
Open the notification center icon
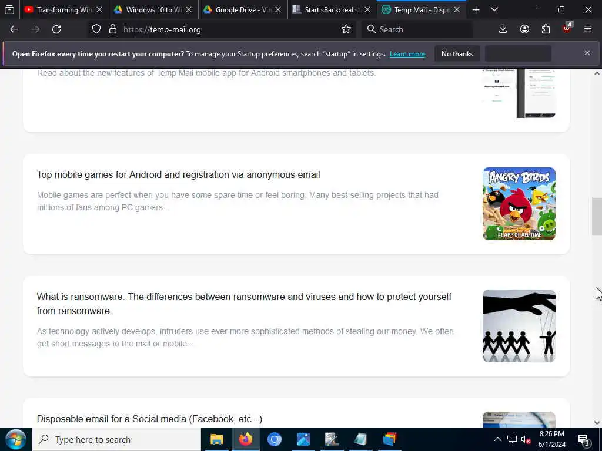(584, 439)
